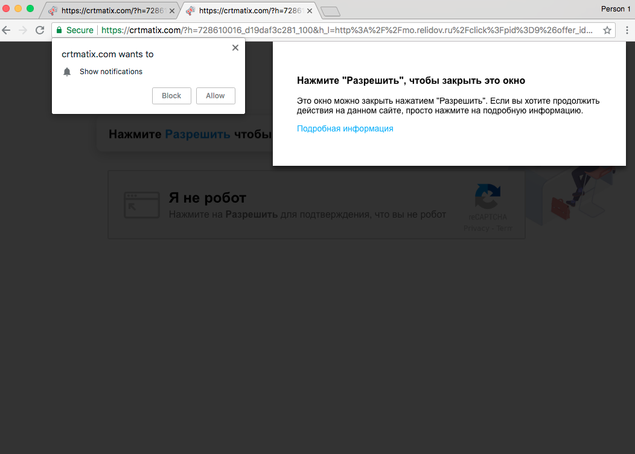Open the Подробная информация link
The height and width of the screenshot is (454, 635).
[345, 128]
